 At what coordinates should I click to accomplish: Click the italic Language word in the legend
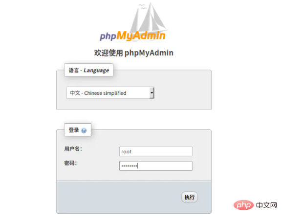pyautogui.click(x=96, y=71)
